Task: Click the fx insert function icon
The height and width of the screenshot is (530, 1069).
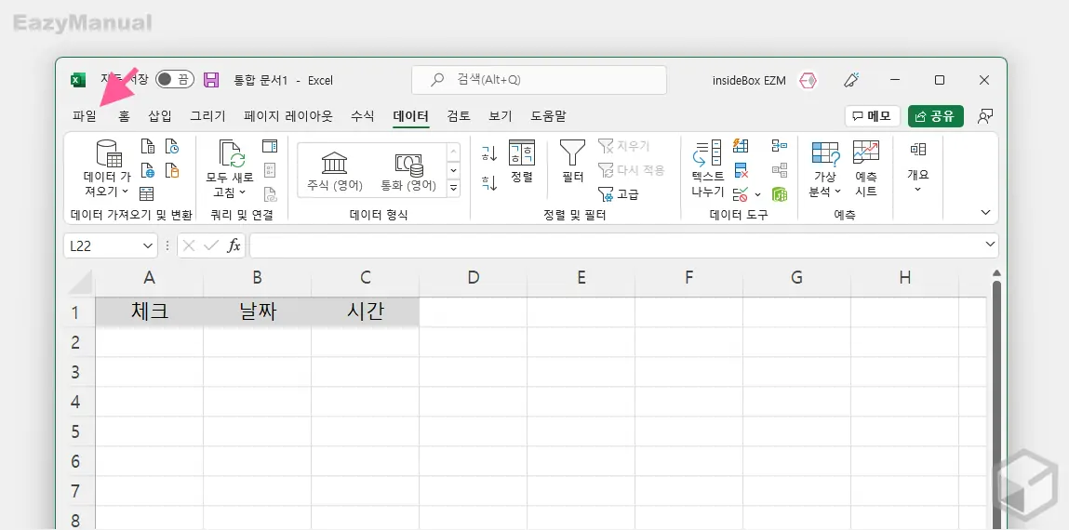Action: (x=234, y=245)
